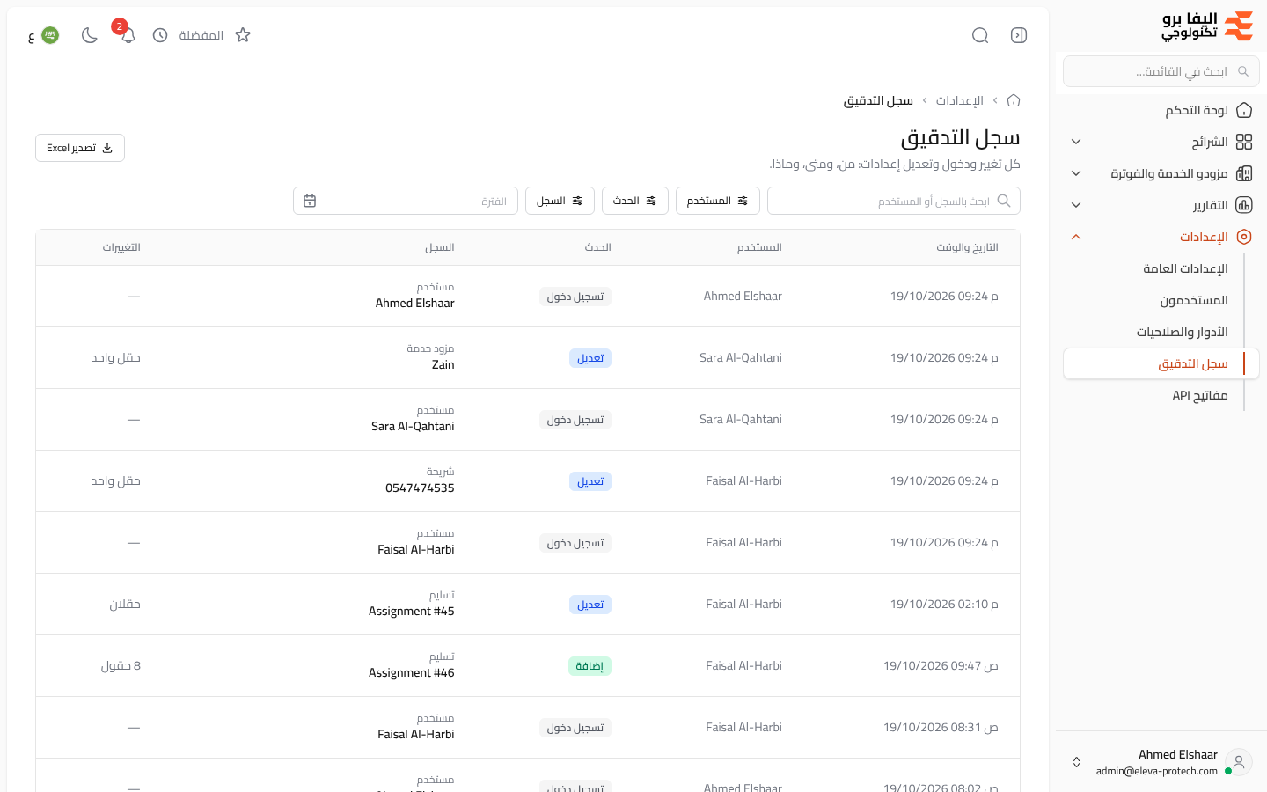
Task: Click the 8 حقول changes cell
Action: click(x=121, y=666)
